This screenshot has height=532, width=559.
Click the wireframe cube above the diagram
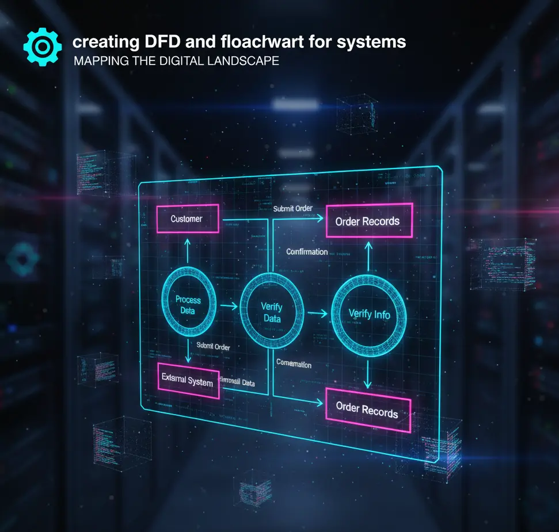[x=357, y=116]
